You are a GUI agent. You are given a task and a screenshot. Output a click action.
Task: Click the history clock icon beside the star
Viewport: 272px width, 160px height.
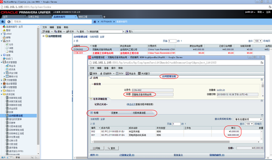point(9,22)
